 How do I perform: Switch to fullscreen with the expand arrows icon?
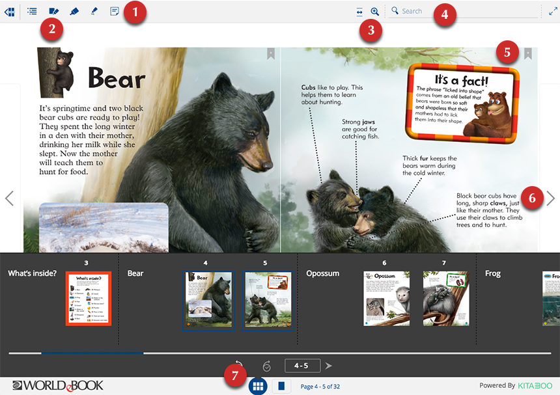553,12
